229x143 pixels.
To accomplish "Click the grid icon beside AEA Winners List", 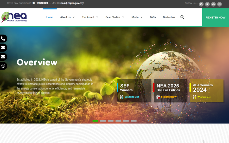I will point(194,97).
